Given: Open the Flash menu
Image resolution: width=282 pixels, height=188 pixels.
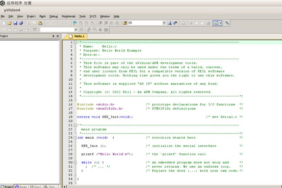Looking at the screenshot, I should click(43, 16).
